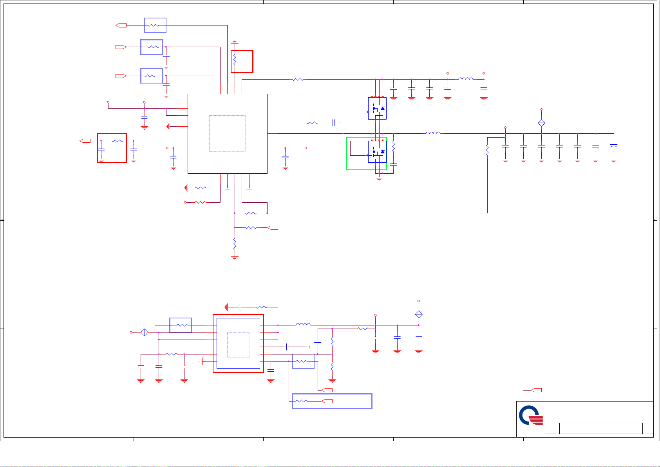Select the diamond symbol above the lower circuit's output capacitors

pos(419,314)
